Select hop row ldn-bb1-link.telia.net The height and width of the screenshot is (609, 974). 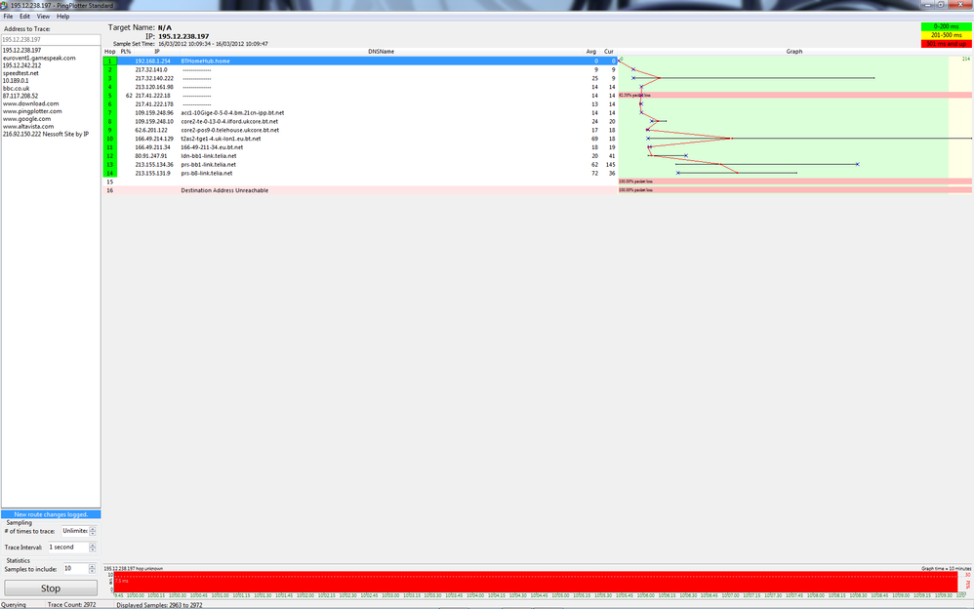click(x=360, y=156)
